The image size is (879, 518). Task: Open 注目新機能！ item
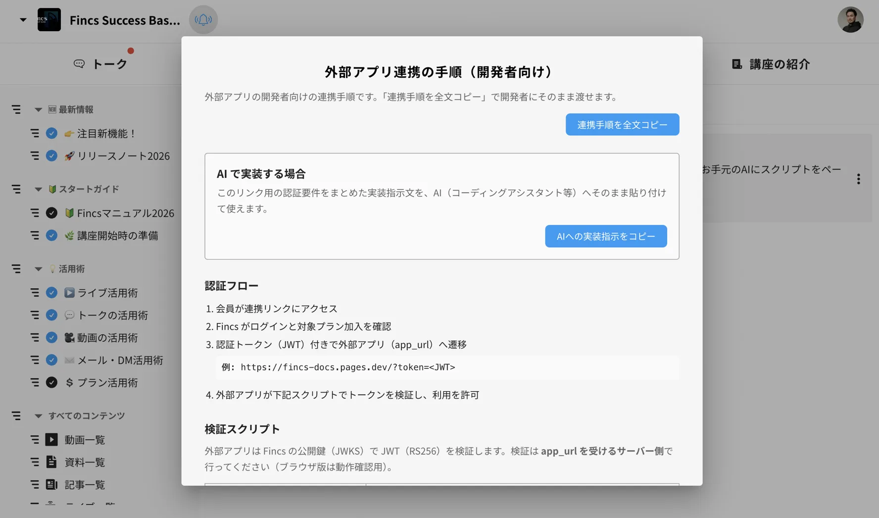pos(100,133)
